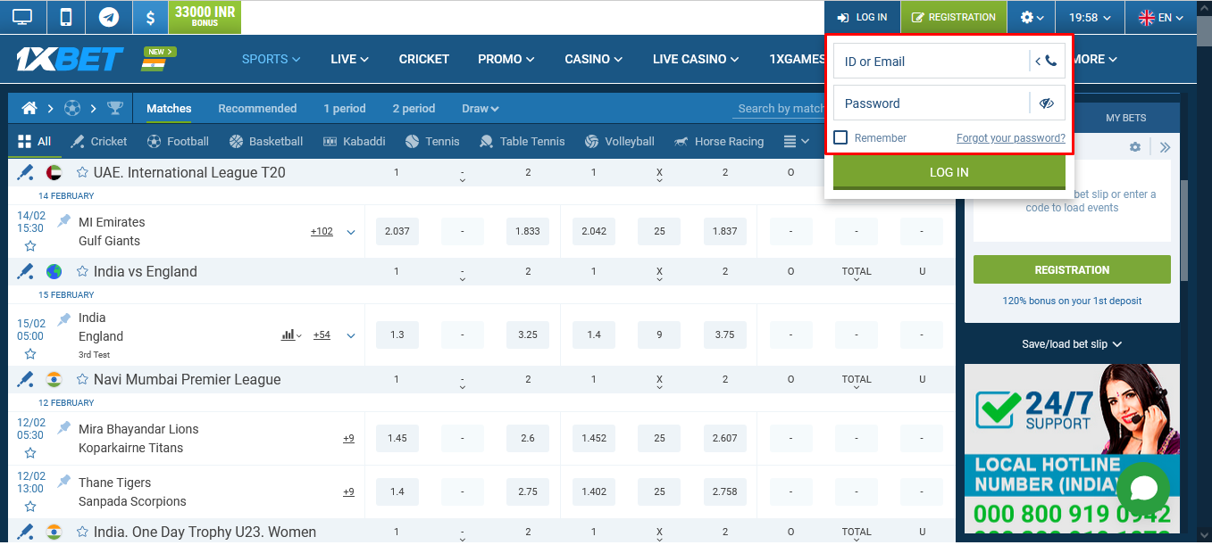
Task: Expand the EN language dropdown
Action: pyautogui.click(x=1161, y=16)
